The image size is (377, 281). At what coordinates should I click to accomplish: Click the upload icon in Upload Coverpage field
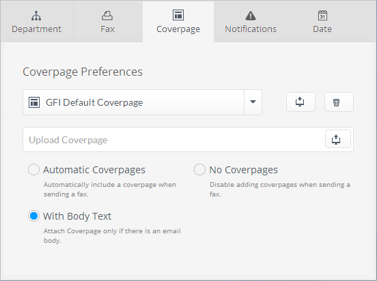pyautogui.click(x=338, y=139)
